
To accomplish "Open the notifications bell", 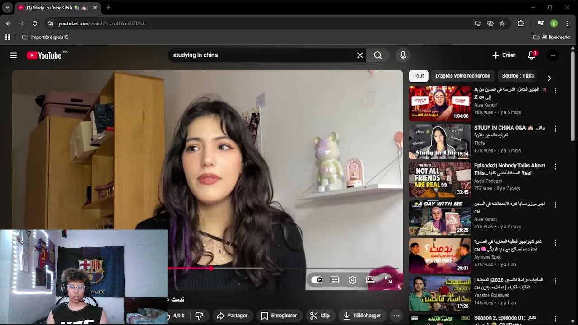I will (x=531, y=55).
